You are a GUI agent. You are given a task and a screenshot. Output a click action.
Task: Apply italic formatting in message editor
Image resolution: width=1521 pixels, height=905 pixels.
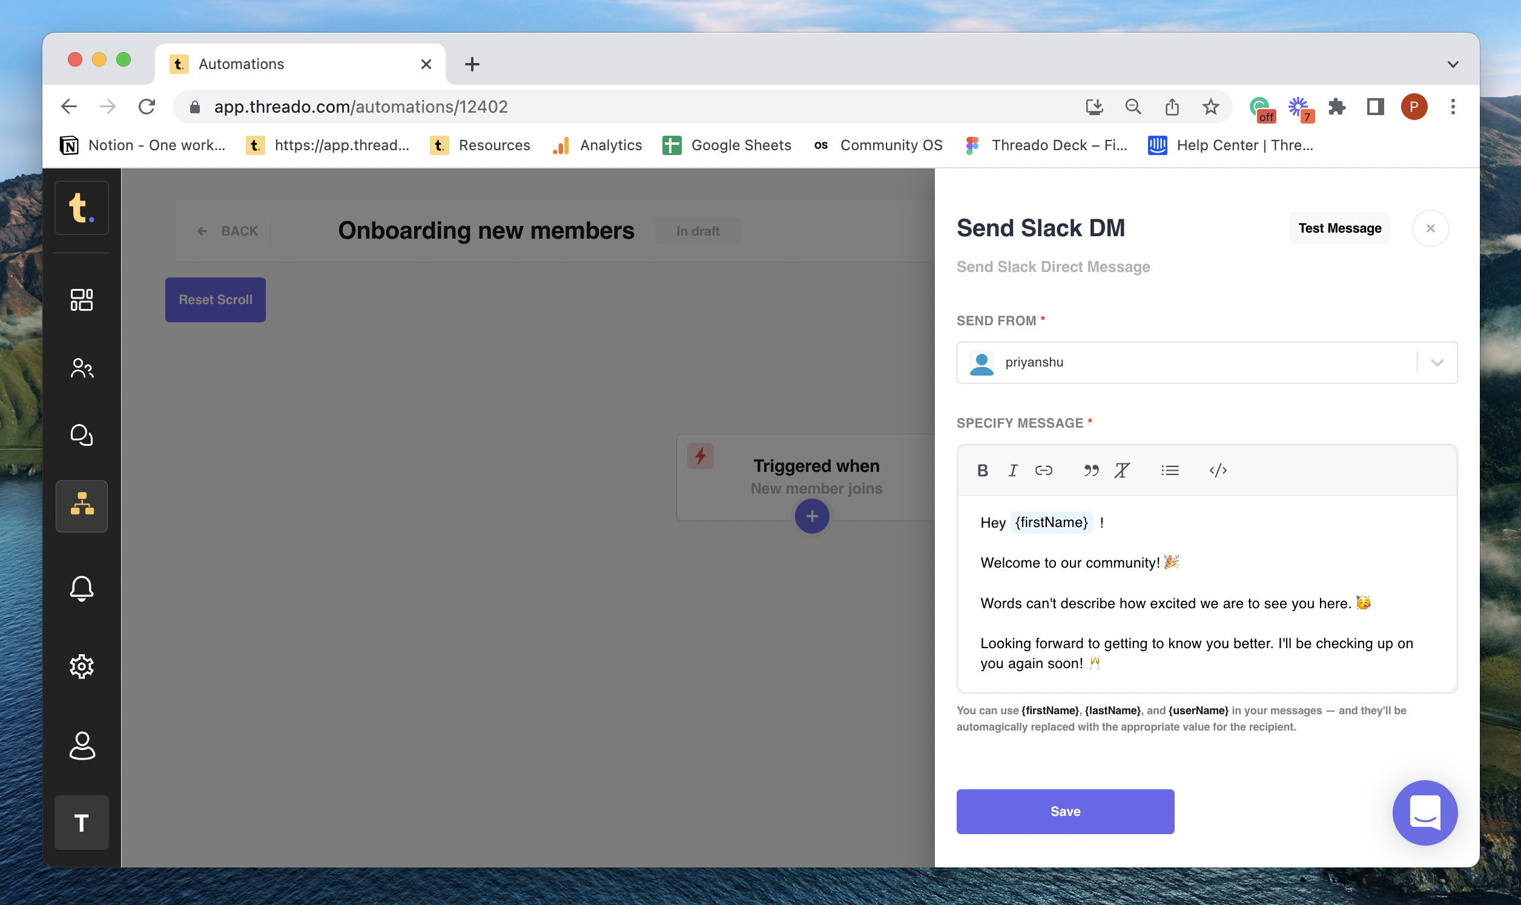click(1013, 470)
